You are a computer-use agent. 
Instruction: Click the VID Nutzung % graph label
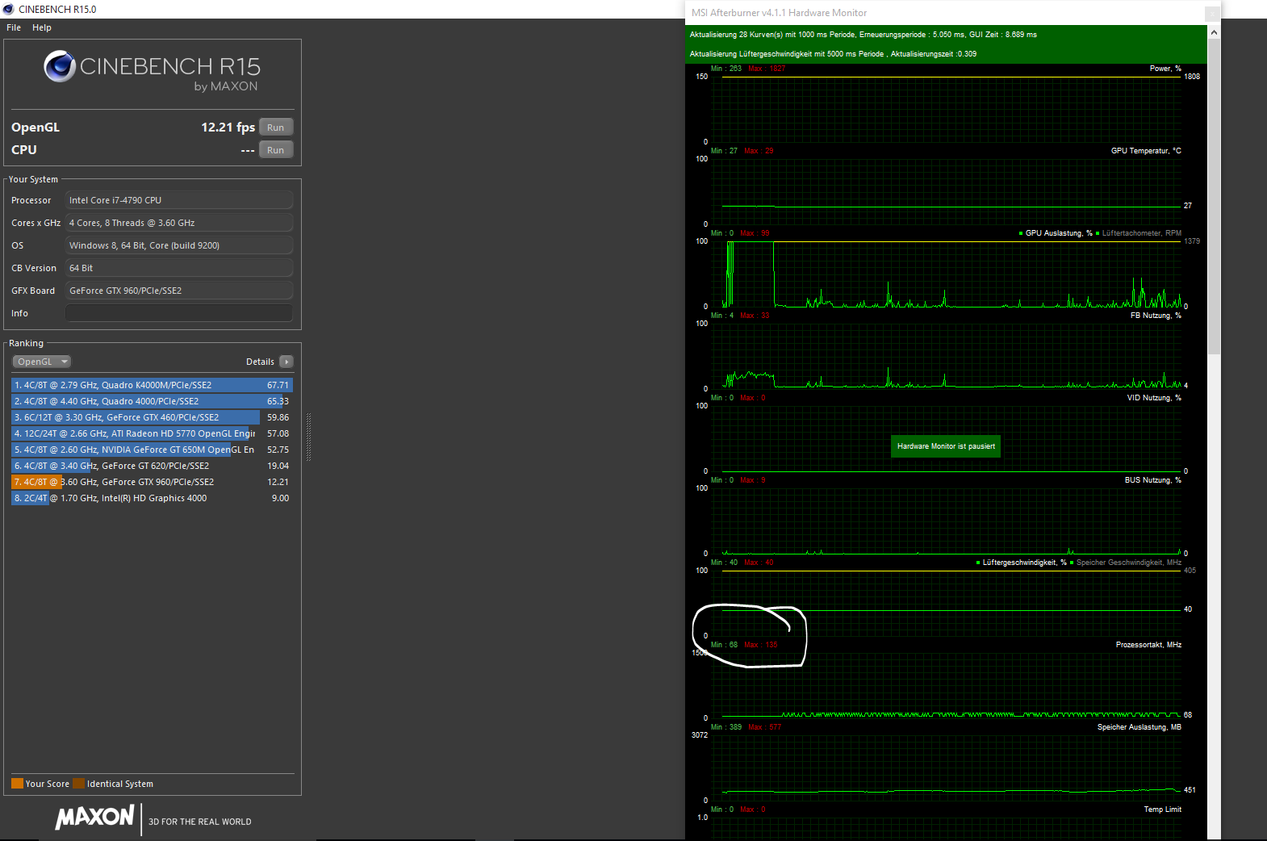[1154, 398]
